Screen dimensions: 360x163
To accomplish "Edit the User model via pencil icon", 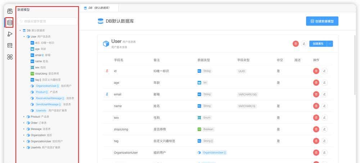I will [304, 44].
